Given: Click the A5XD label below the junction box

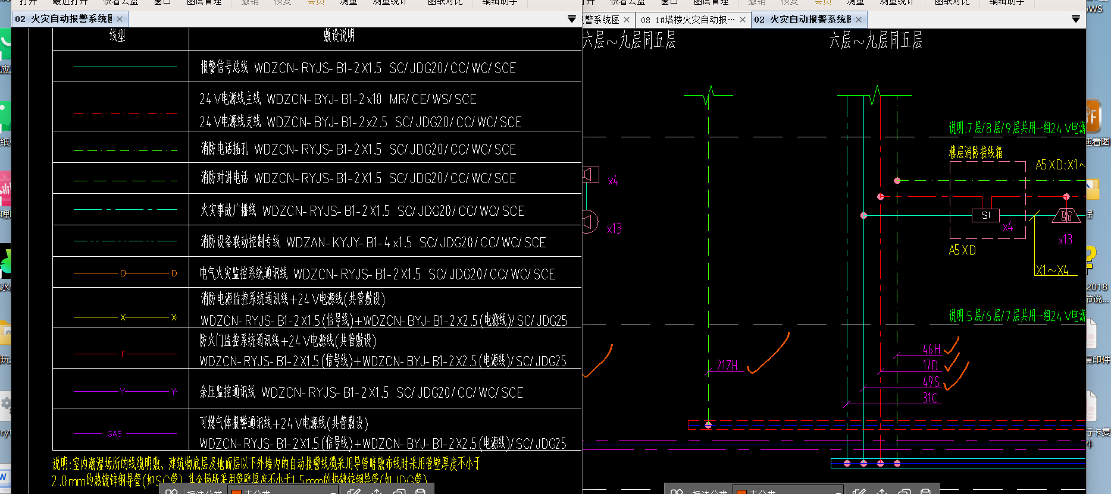Looking at the screenshot, I should coord(962,250).
